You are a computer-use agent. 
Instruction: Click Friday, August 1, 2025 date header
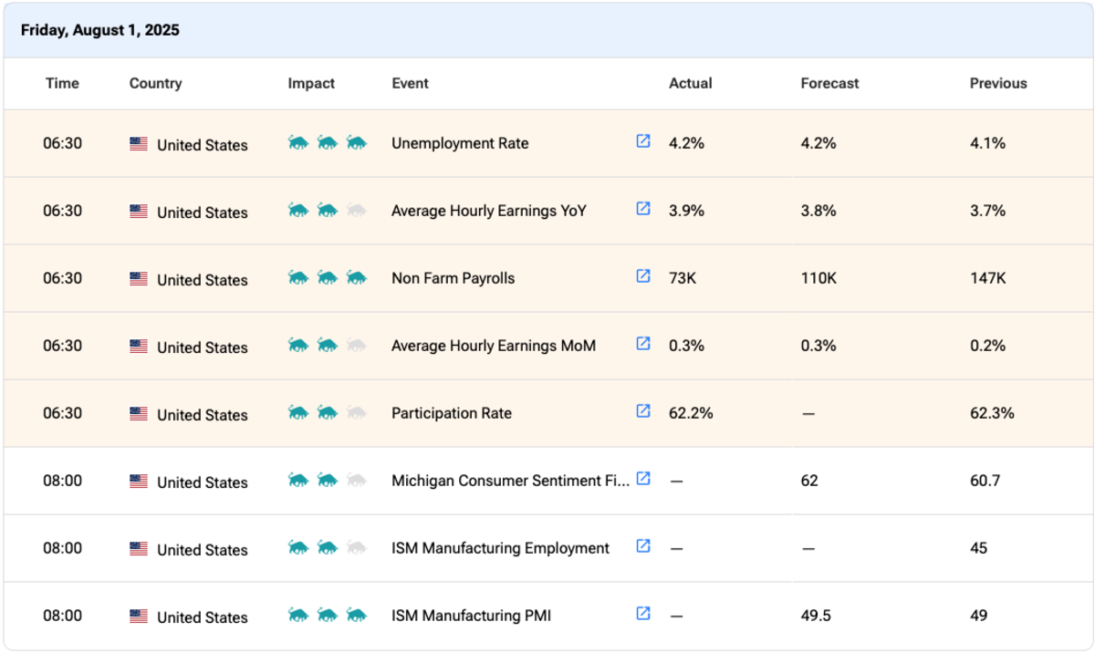tap(100, 30)
